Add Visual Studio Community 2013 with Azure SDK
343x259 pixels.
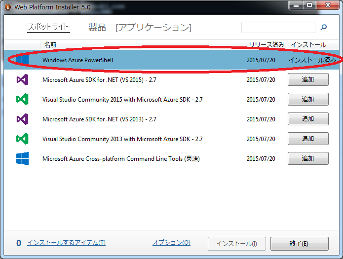pyautogui.click(x=308, y=139)
